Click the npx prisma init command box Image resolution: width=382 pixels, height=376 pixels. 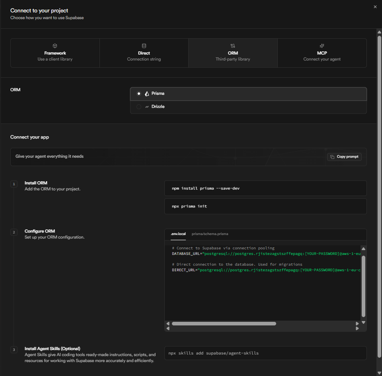coord(265,206)
